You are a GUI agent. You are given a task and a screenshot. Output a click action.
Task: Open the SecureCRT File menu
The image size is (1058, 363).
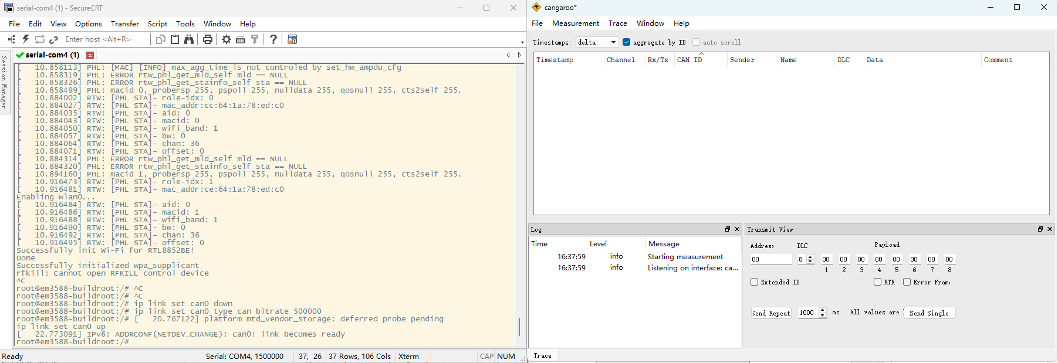coord(15,23)
